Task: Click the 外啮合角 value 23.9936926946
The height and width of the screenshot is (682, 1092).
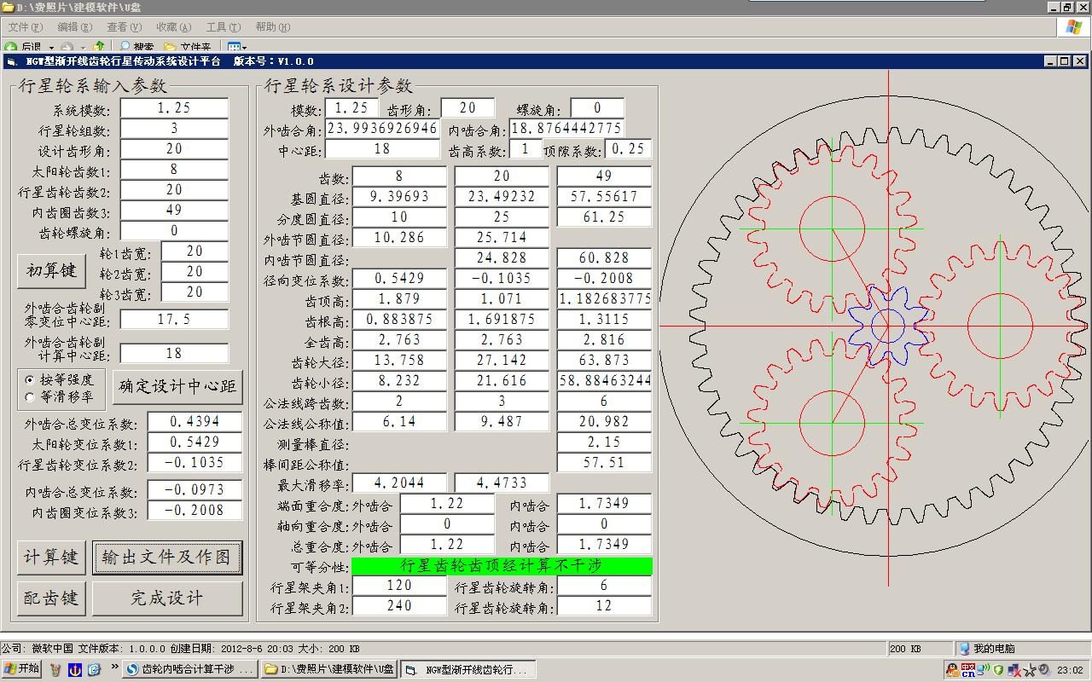Action: pyautogui.click(x=382, y=129)
